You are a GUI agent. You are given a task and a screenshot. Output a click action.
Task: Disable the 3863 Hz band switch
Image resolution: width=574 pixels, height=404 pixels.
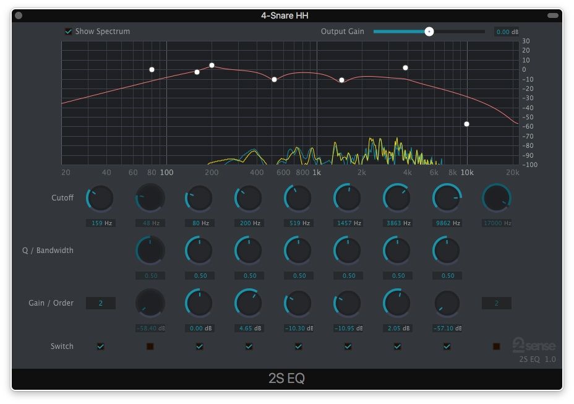click(x=397, y=346)
